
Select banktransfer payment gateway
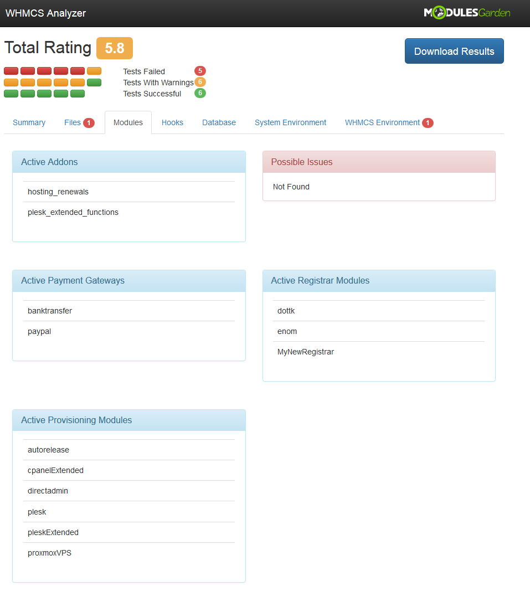129,311
